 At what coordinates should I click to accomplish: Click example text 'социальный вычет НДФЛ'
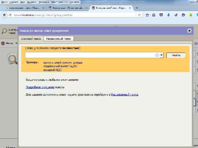[x=60, y=66]
